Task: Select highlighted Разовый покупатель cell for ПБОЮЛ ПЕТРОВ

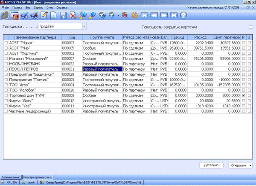Action: click(x=102, y=69)
